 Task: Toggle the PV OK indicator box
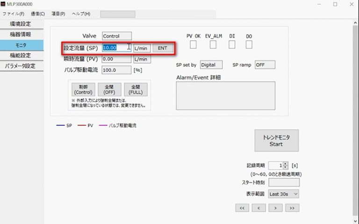(x=193, y=45)
